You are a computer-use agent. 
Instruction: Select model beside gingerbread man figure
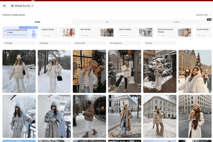click(x=89, y=71)
